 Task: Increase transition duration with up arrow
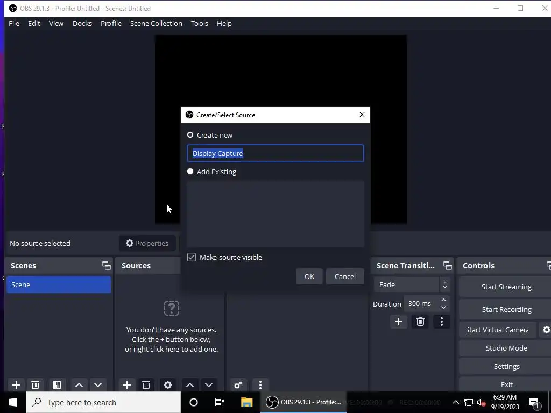[443, 300]
